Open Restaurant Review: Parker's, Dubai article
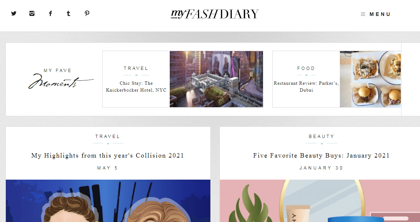 click(306, 87)
